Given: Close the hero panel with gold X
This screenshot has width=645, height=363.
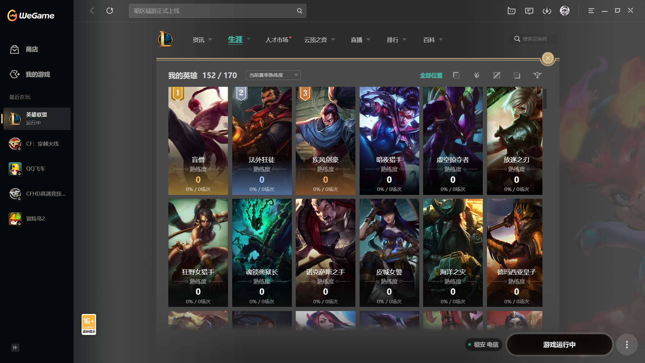Looking at the screenshot, I should tap(548, 58).
